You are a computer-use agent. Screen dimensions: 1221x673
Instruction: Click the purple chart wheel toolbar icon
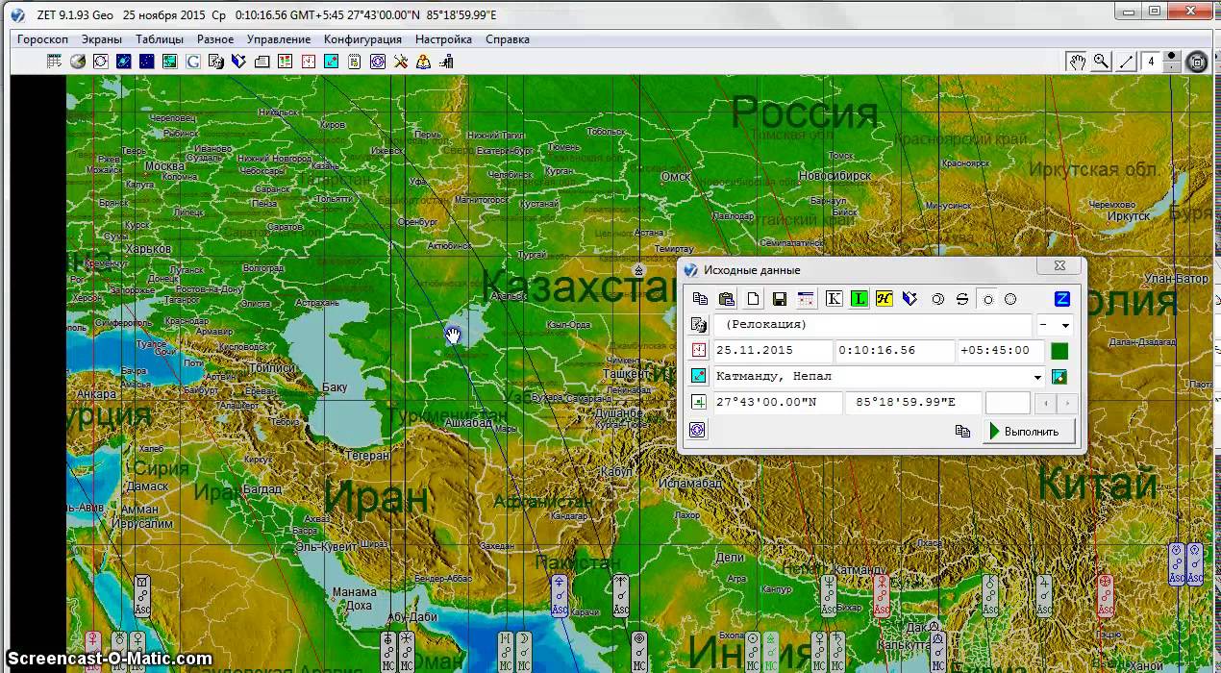tap(378, 62)
